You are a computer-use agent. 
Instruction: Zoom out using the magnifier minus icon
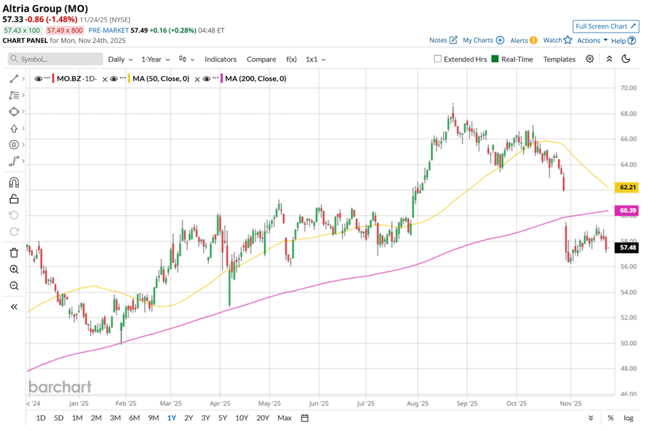pos(14,286)
